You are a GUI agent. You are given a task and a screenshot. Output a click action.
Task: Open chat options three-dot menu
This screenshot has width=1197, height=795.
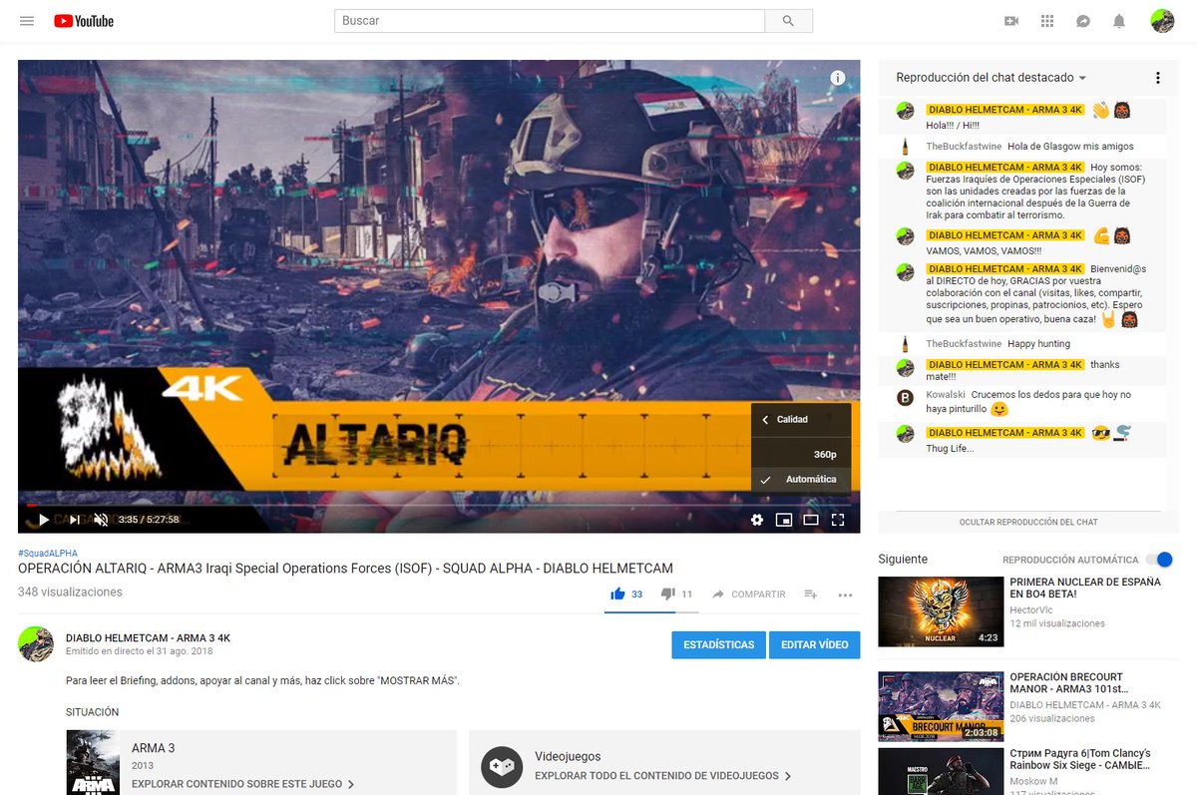[1157, 78]
